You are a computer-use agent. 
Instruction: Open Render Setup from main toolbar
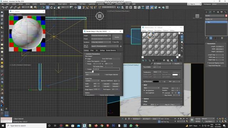pos(152,7)
